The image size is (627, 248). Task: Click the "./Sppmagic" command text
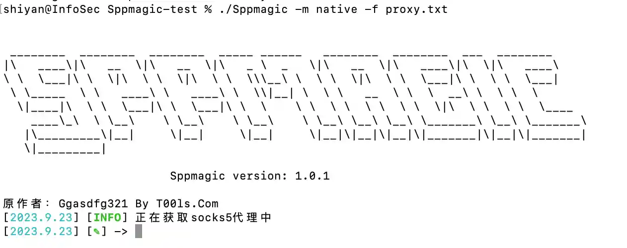pyautogui.click(x=253, y=9)
